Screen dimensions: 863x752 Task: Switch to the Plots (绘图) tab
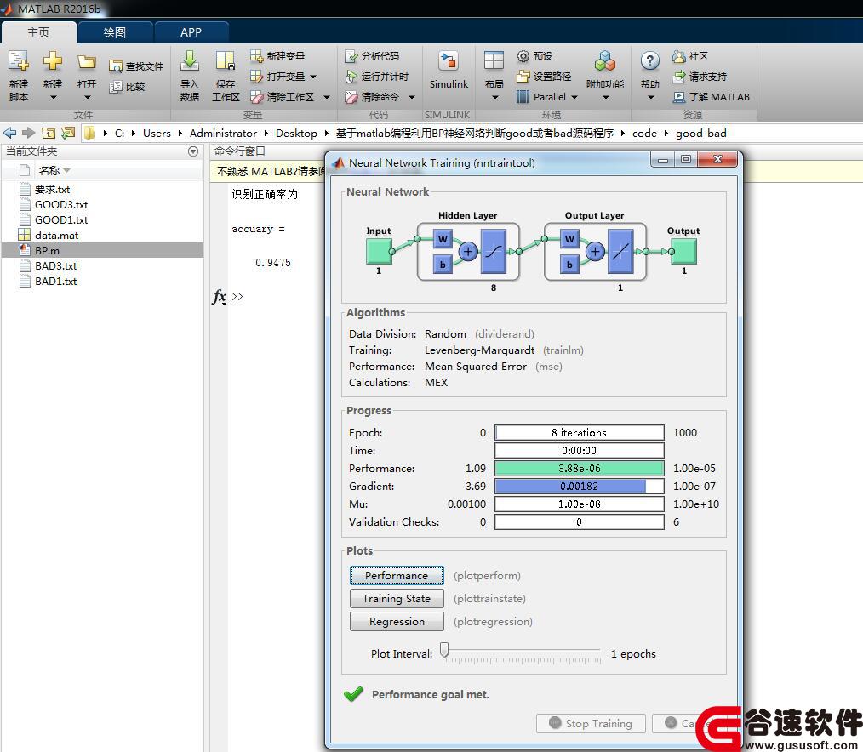(115, 32)
